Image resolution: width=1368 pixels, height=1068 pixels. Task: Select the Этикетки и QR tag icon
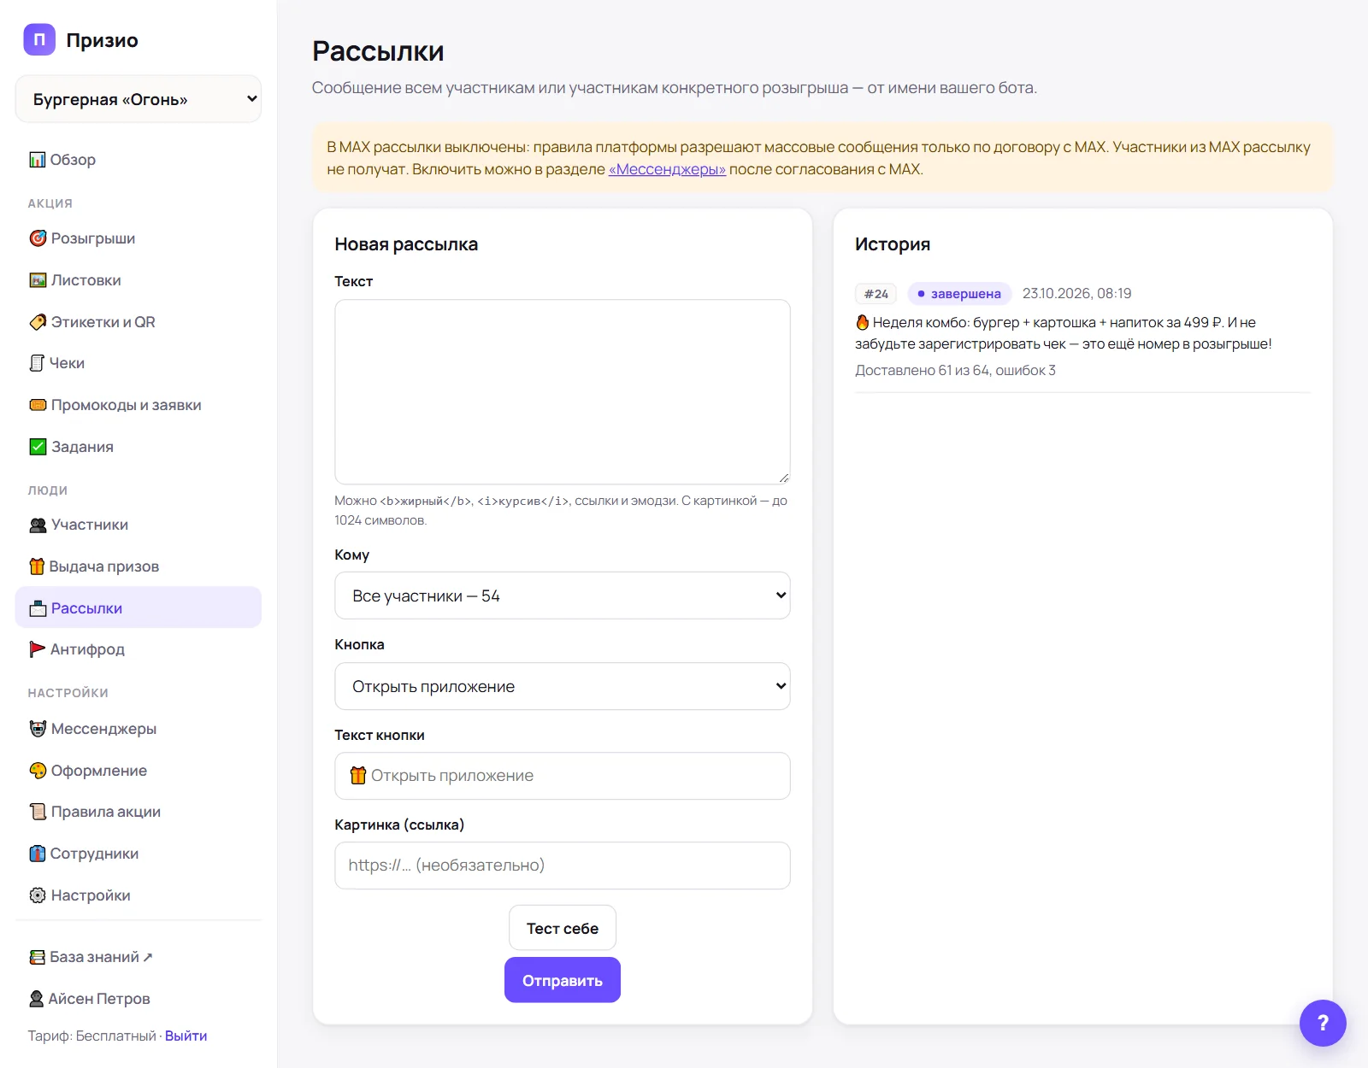(x=38, y=322)
